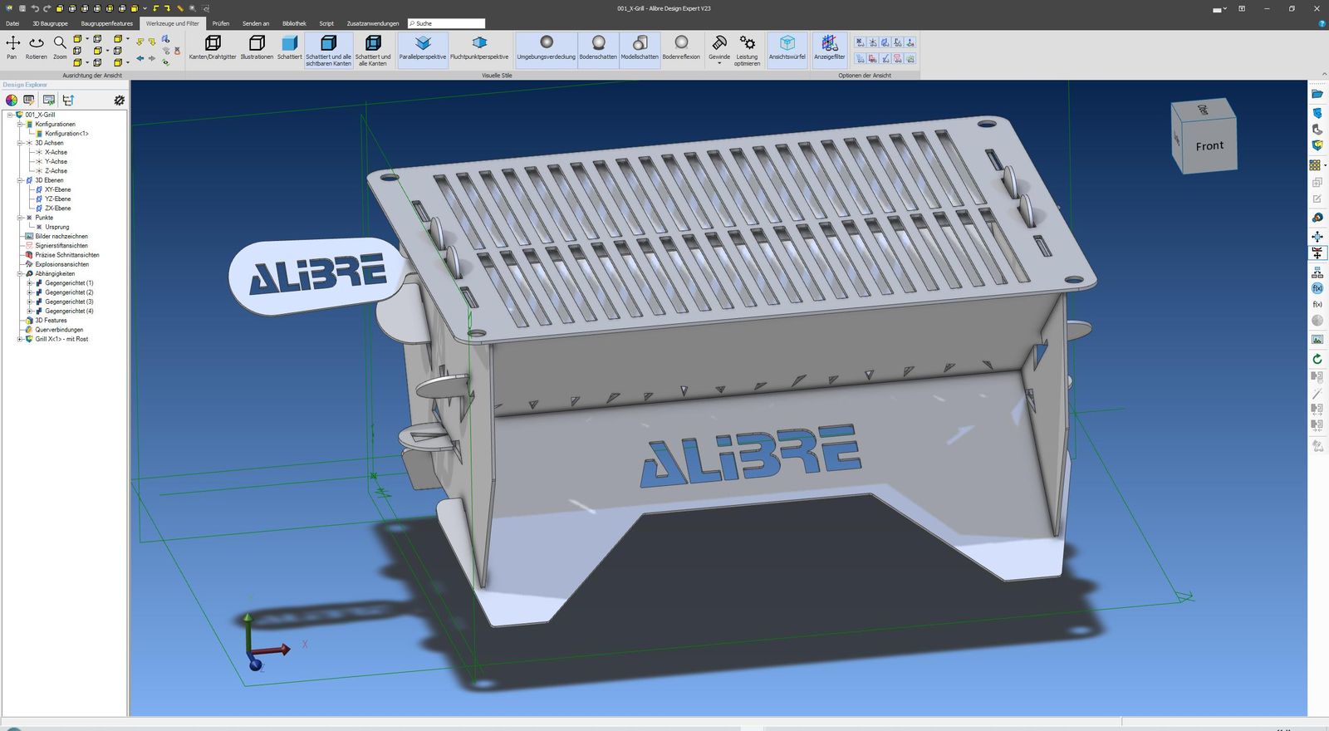The height and width of the screenshot is (731, 1329).
Task: Open the Prüfen ribbon tab
Action: (220, 23)
